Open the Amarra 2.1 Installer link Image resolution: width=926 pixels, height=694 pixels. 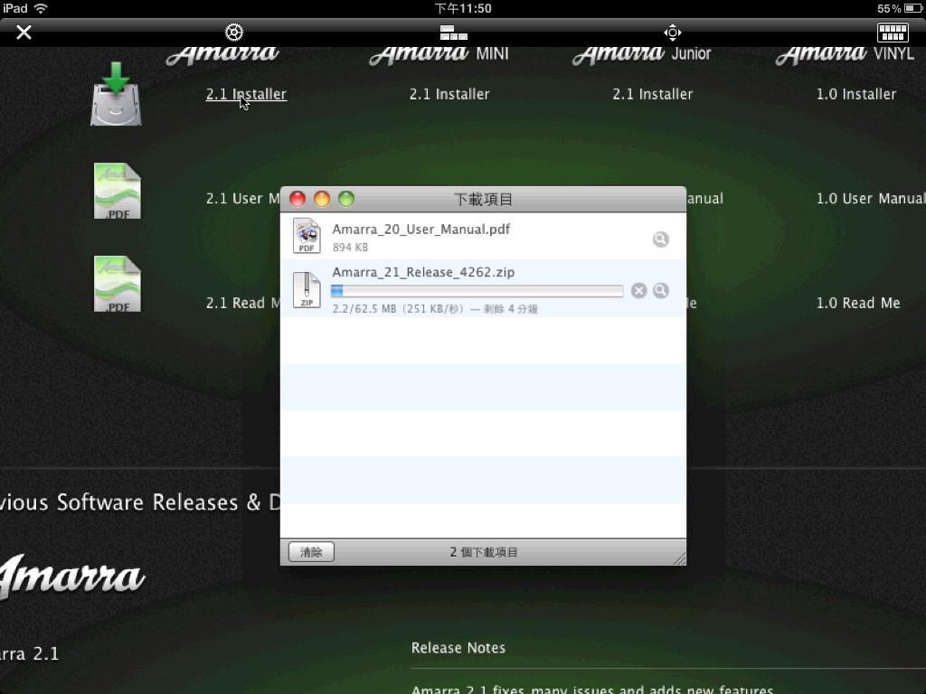[246, 94]
